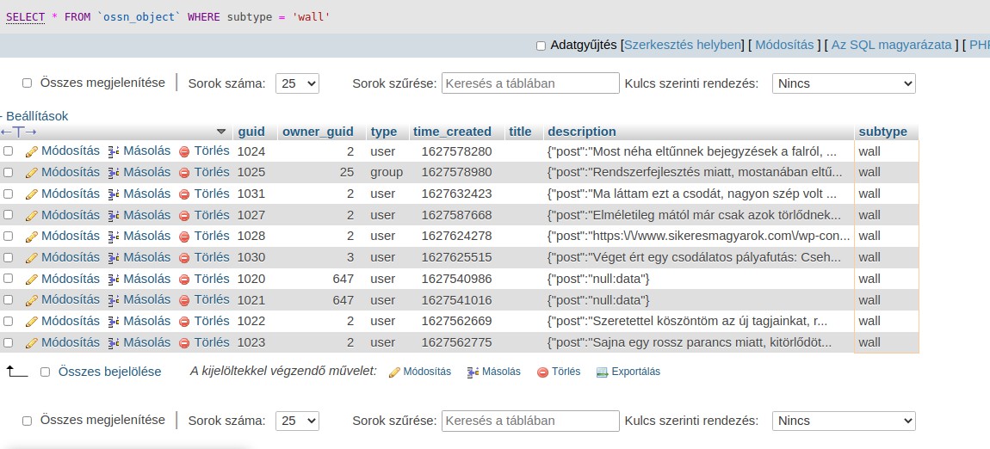The image size is (990, 449).
Task: Open the Szerkesztés helyben link
Action: 682,45
